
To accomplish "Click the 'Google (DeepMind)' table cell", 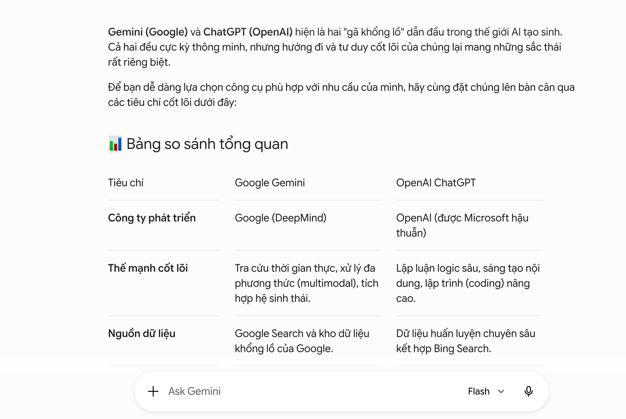I will point(281,218).
